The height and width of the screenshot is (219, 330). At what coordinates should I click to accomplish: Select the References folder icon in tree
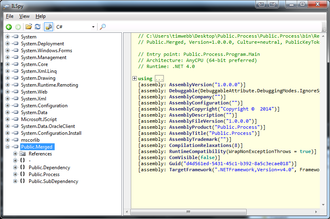click(23, 154)
